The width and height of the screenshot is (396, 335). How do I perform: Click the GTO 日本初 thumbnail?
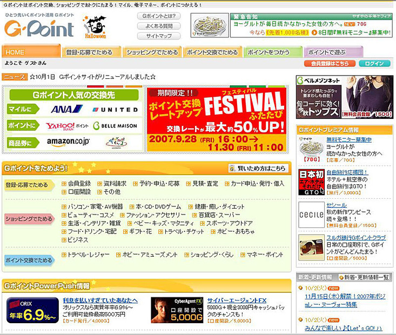pyautogui.click(x=311, y=182)
